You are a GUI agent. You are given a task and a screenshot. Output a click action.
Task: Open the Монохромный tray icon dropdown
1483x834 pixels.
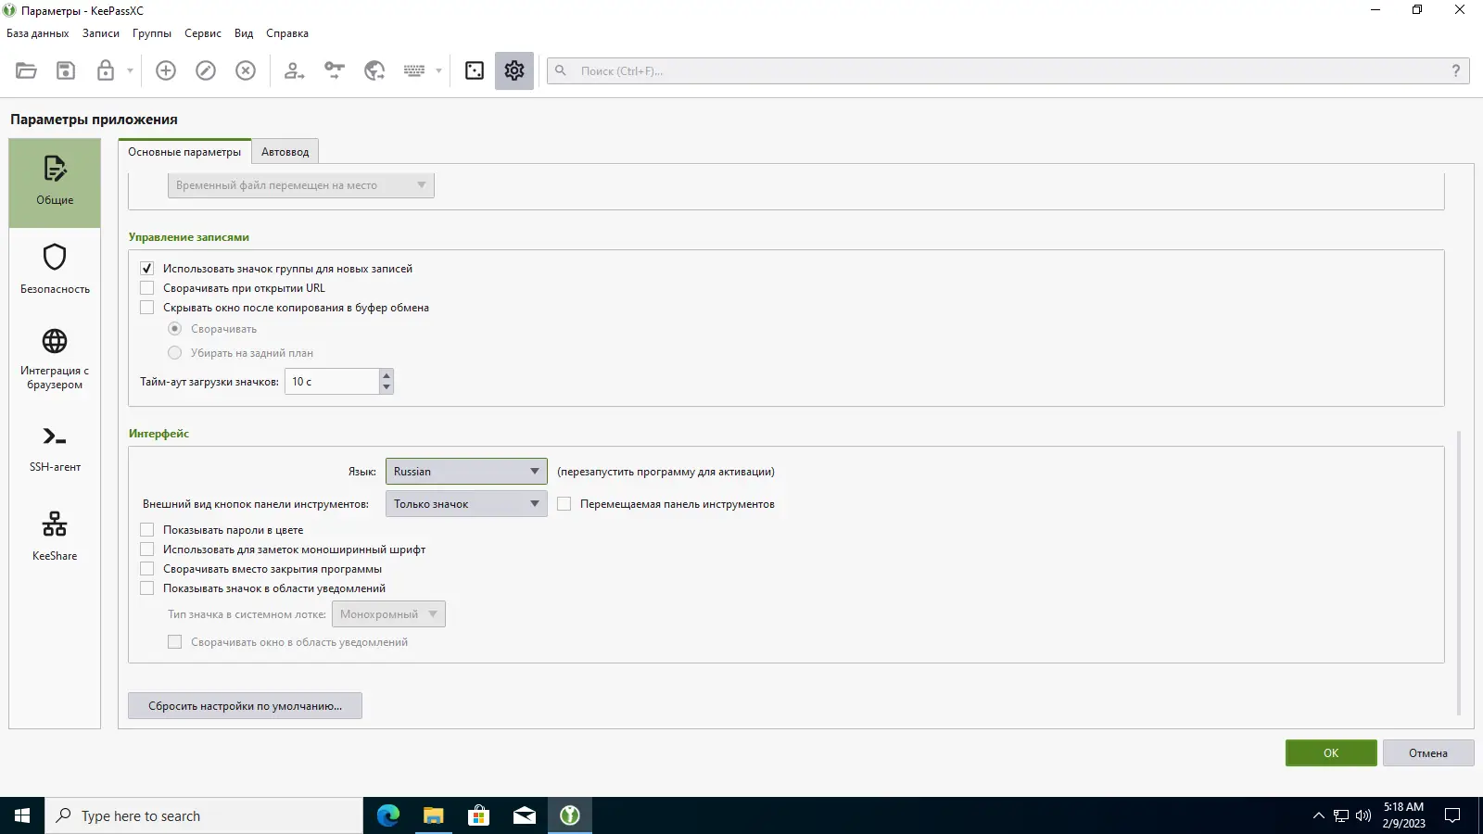(388, 614)
